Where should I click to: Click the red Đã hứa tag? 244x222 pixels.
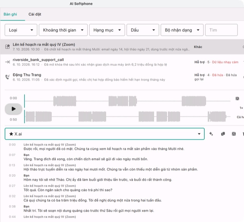coord(218,75)
